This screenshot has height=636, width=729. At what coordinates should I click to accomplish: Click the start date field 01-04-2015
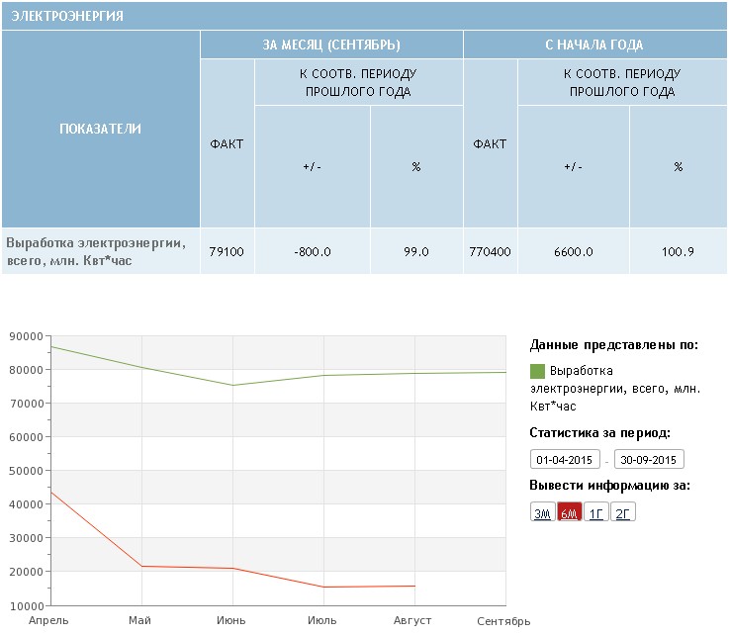(565, 460)
